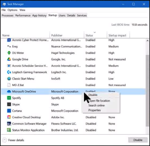
Task: Click the Acronis Scheduler Service icon
Action: pyautogui.click(x=9, y=66)
